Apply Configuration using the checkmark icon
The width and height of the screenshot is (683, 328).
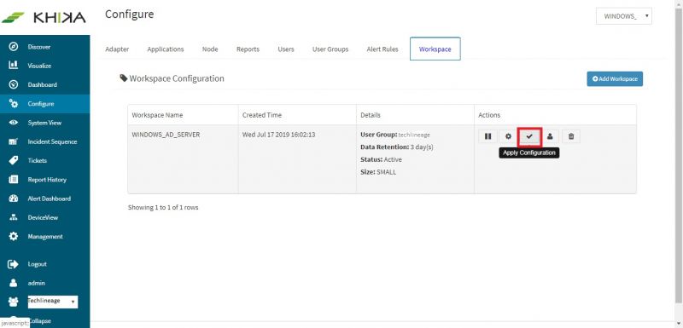coord(529,136)
